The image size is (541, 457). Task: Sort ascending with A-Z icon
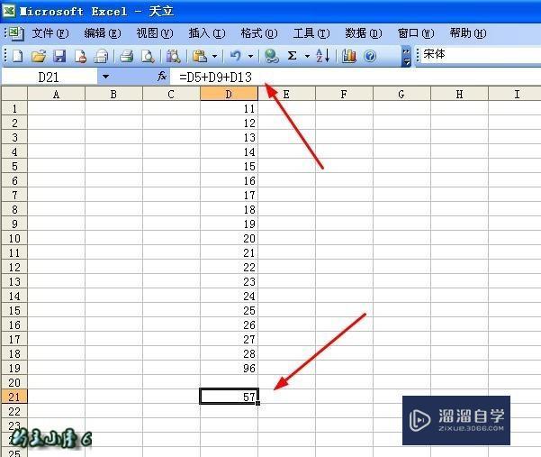(323, 56)
